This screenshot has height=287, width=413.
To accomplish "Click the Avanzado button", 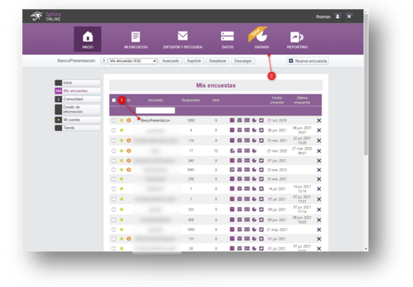I will [x=171, y=61].
